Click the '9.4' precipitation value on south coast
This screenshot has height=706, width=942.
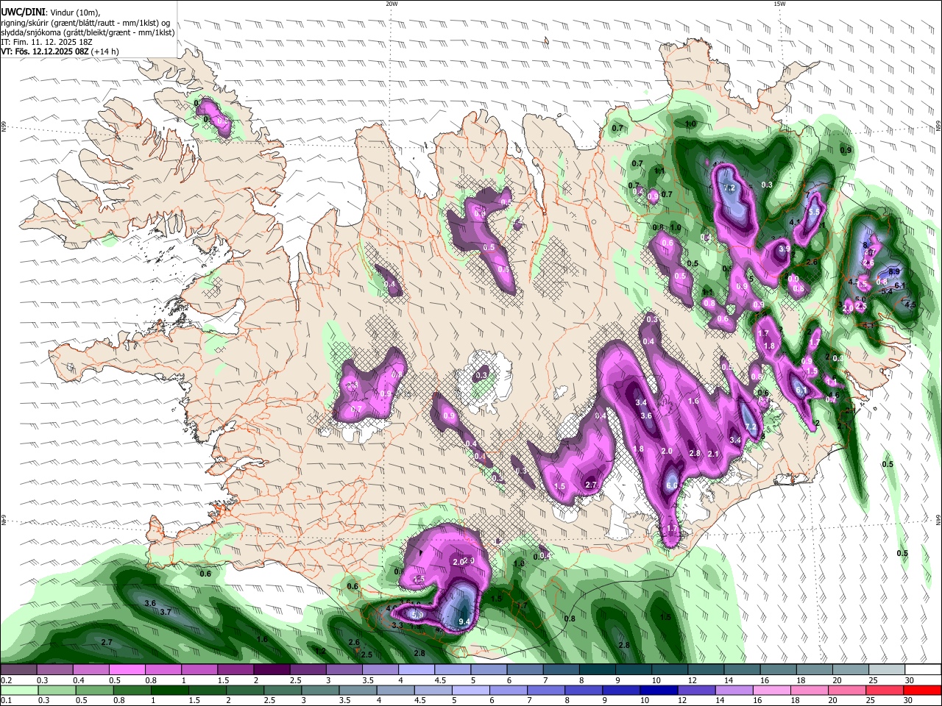(464, 622)
